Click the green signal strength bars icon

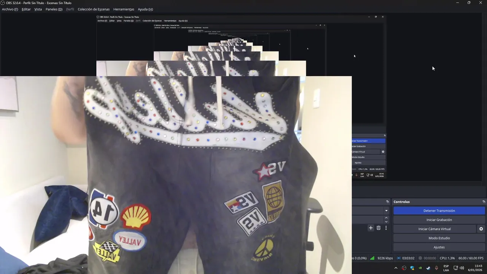coord(372,258)
